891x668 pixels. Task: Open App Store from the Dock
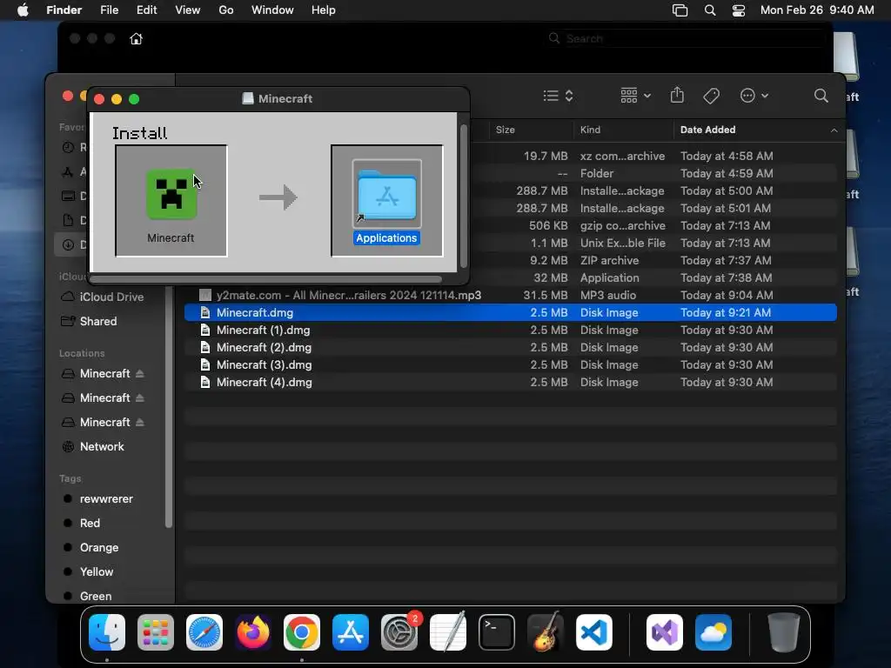tap(351, 632)
